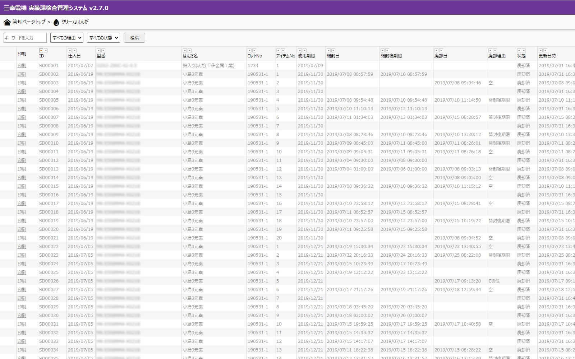Click 仕入日 2019/07/02 cell

click(x=80, y=66)
